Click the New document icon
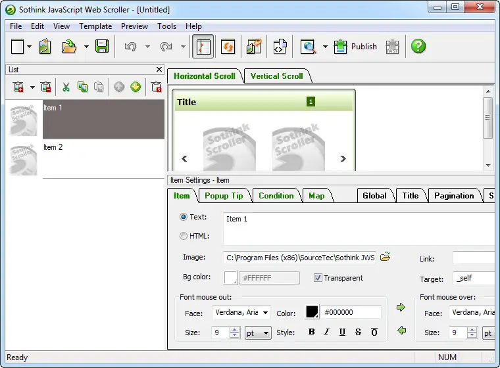Viewport: 500px width, 368px height. pyautogui.click(x=18, y=47)
